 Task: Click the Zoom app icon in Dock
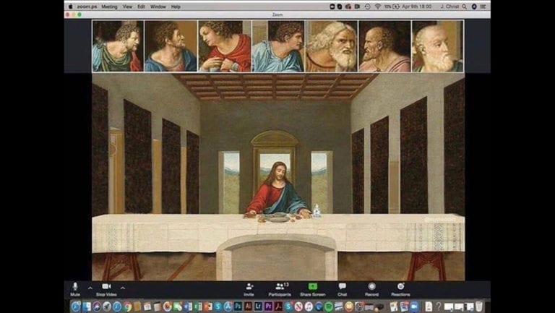414,306
